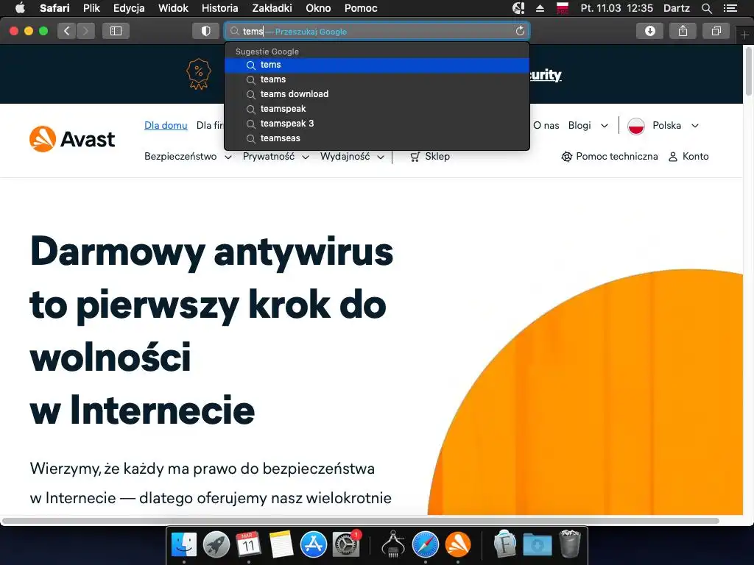754x565 pixels.
Task: Open Notes in the Dock
Action: 281,545
